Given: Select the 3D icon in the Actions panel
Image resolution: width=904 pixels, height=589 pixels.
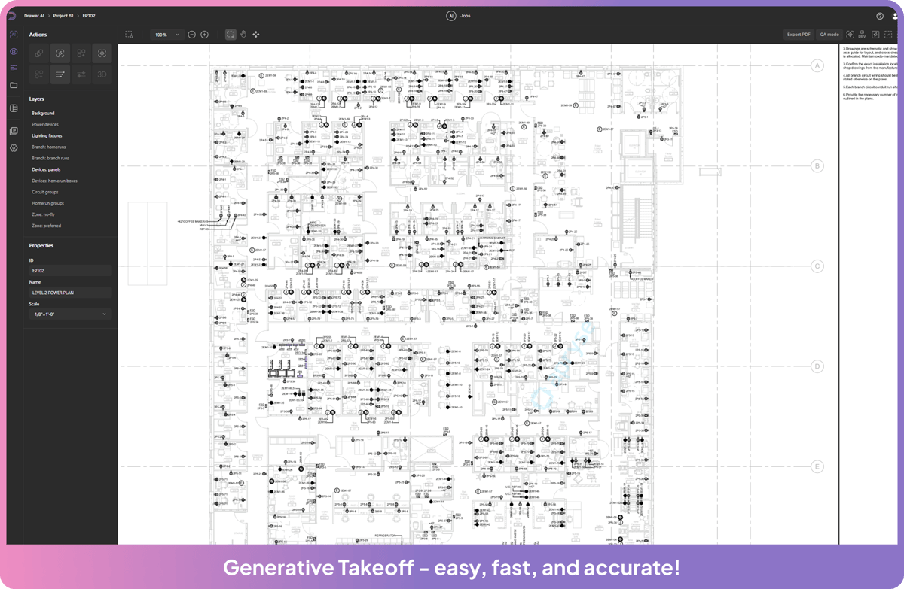Looking at the screenshot, I should pos(102,74).
